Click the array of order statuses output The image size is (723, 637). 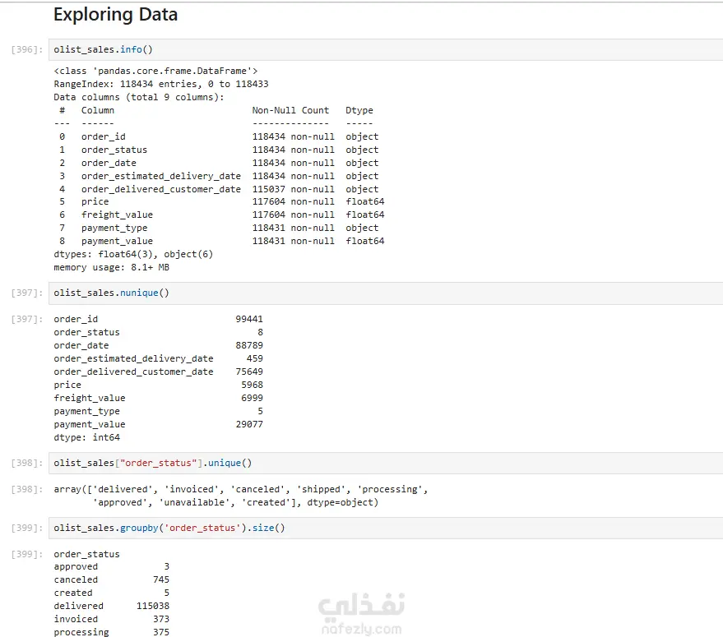click(x=241, y=496)
